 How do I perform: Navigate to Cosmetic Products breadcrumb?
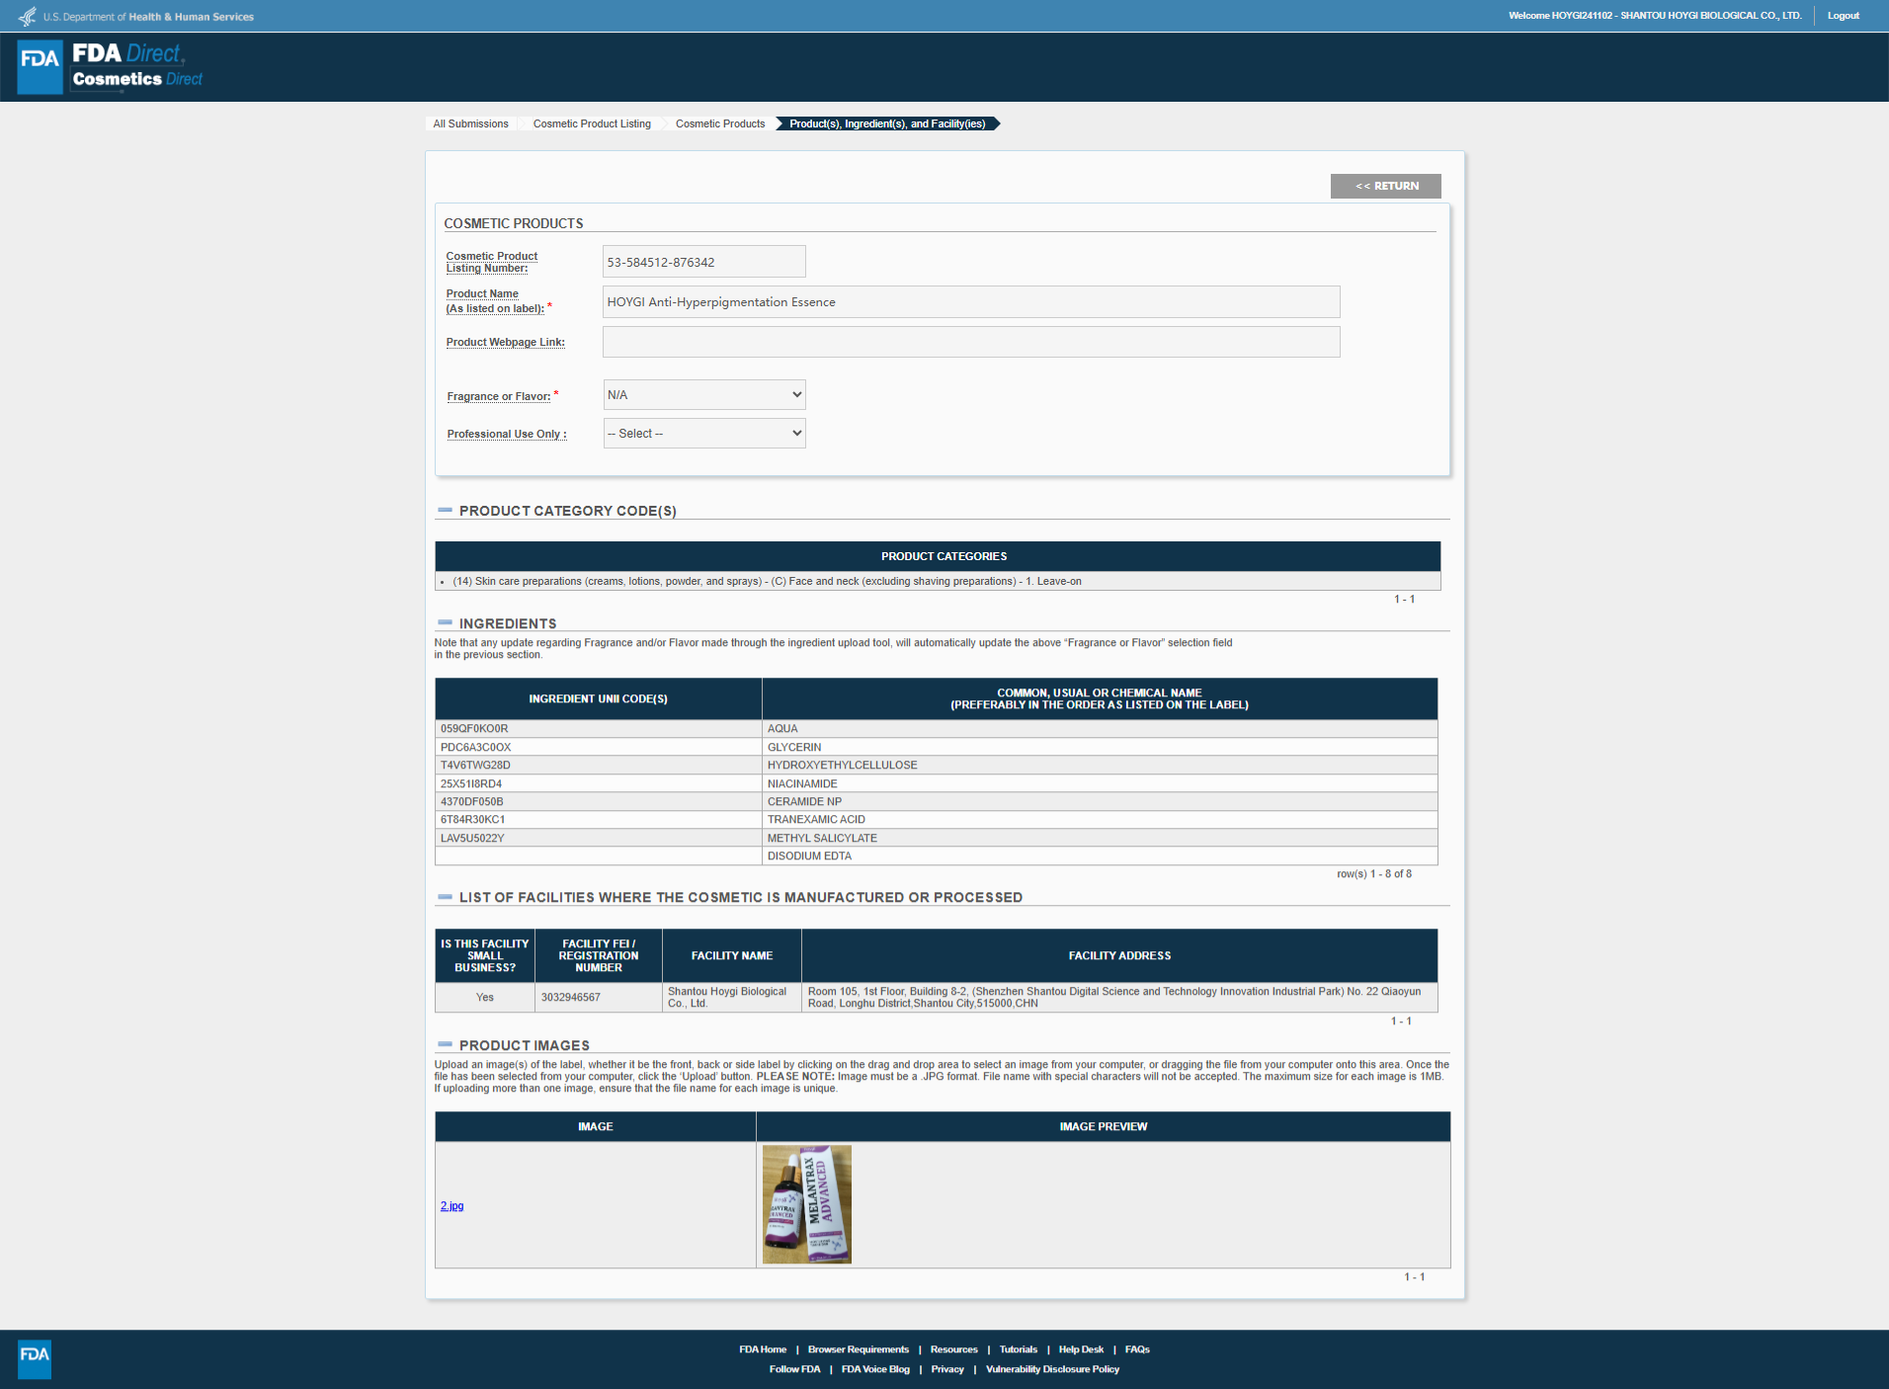[720, 123]
